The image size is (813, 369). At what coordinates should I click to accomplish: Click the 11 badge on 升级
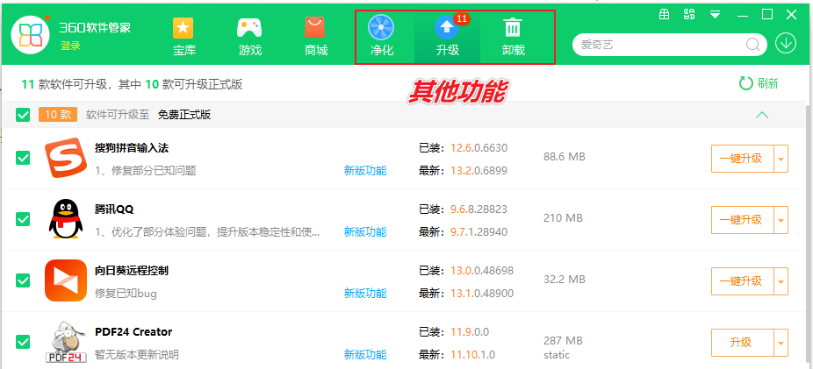click(462, 19)
